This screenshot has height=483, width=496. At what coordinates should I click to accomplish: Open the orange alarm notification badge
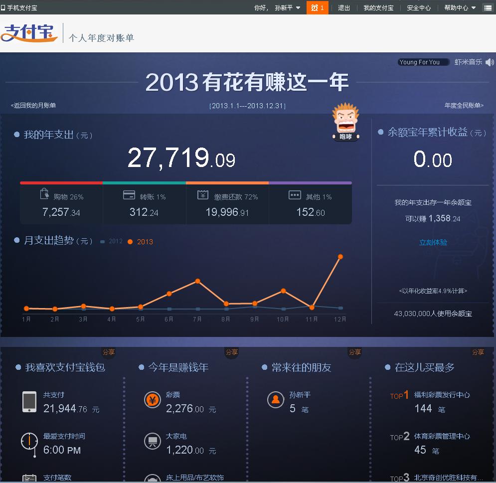pyautogui.click(x=317, y=7)
